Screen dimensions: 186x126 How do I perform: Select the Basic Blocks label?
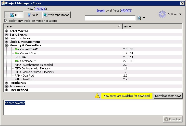[18, 35]
